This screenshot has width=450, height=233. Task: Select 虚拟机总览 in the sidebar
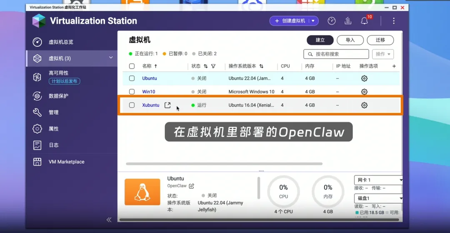point(72,42)
